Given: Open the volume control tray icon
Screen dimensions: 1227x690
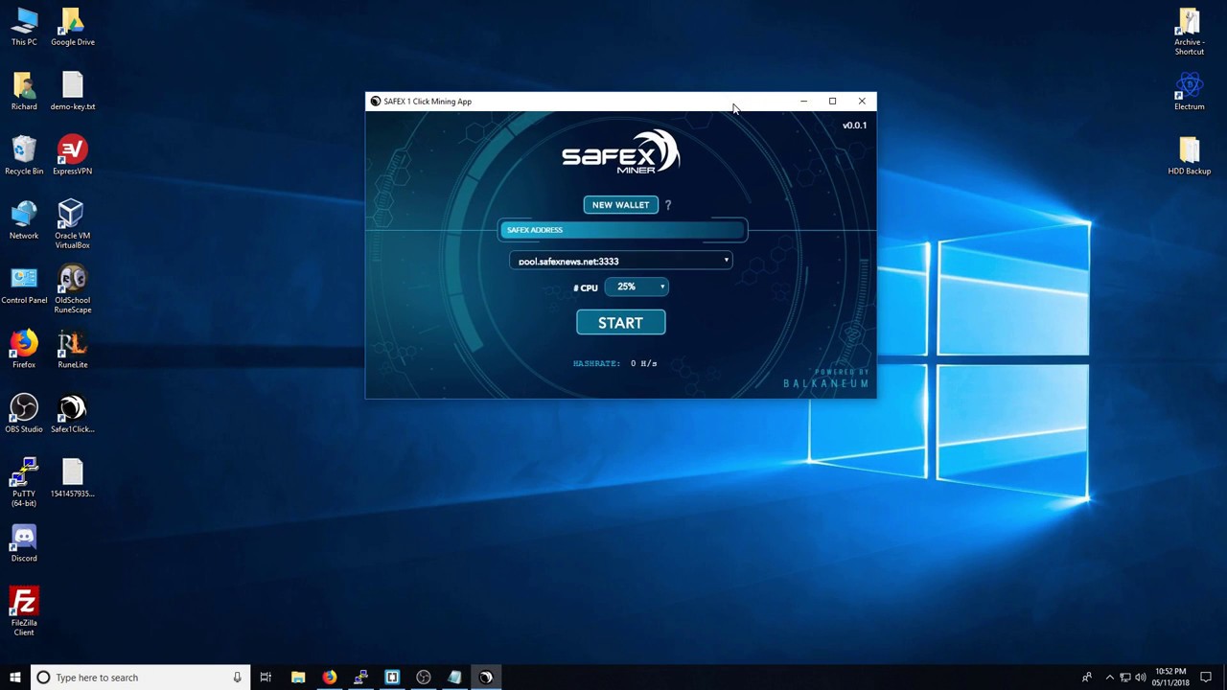Looking at the screenshot, I should click(1140, 678).
